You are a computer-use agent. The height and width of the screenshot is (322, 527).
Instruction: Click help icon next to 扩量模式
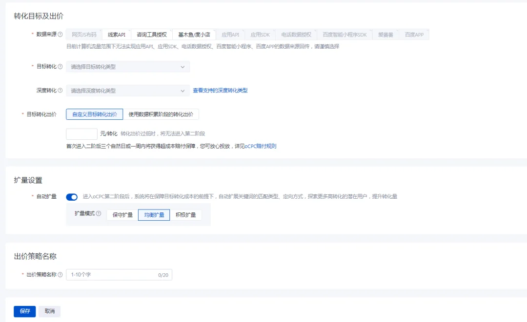[99, 213]
